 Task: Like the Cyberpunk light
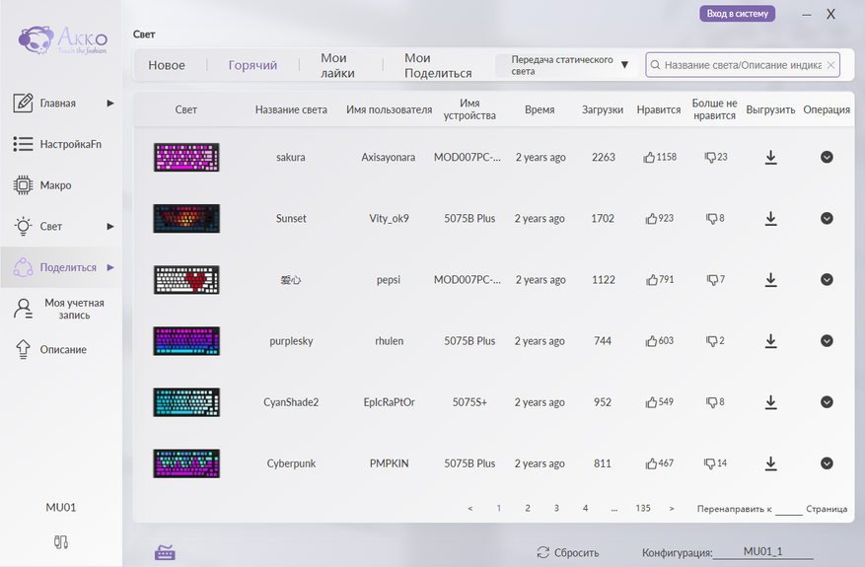tap(651, 463)
